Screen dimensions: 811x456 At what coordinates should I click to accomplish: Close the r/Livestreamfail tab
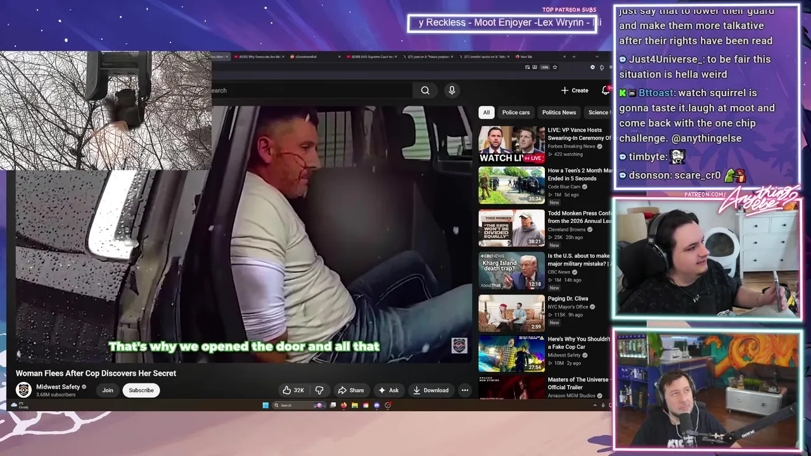click(339, 56)
